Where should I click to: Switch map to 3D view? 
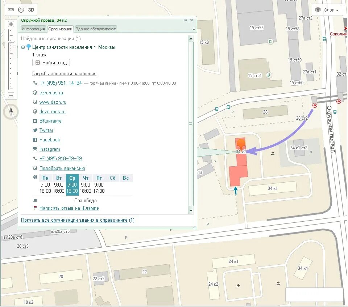(31, 10)
